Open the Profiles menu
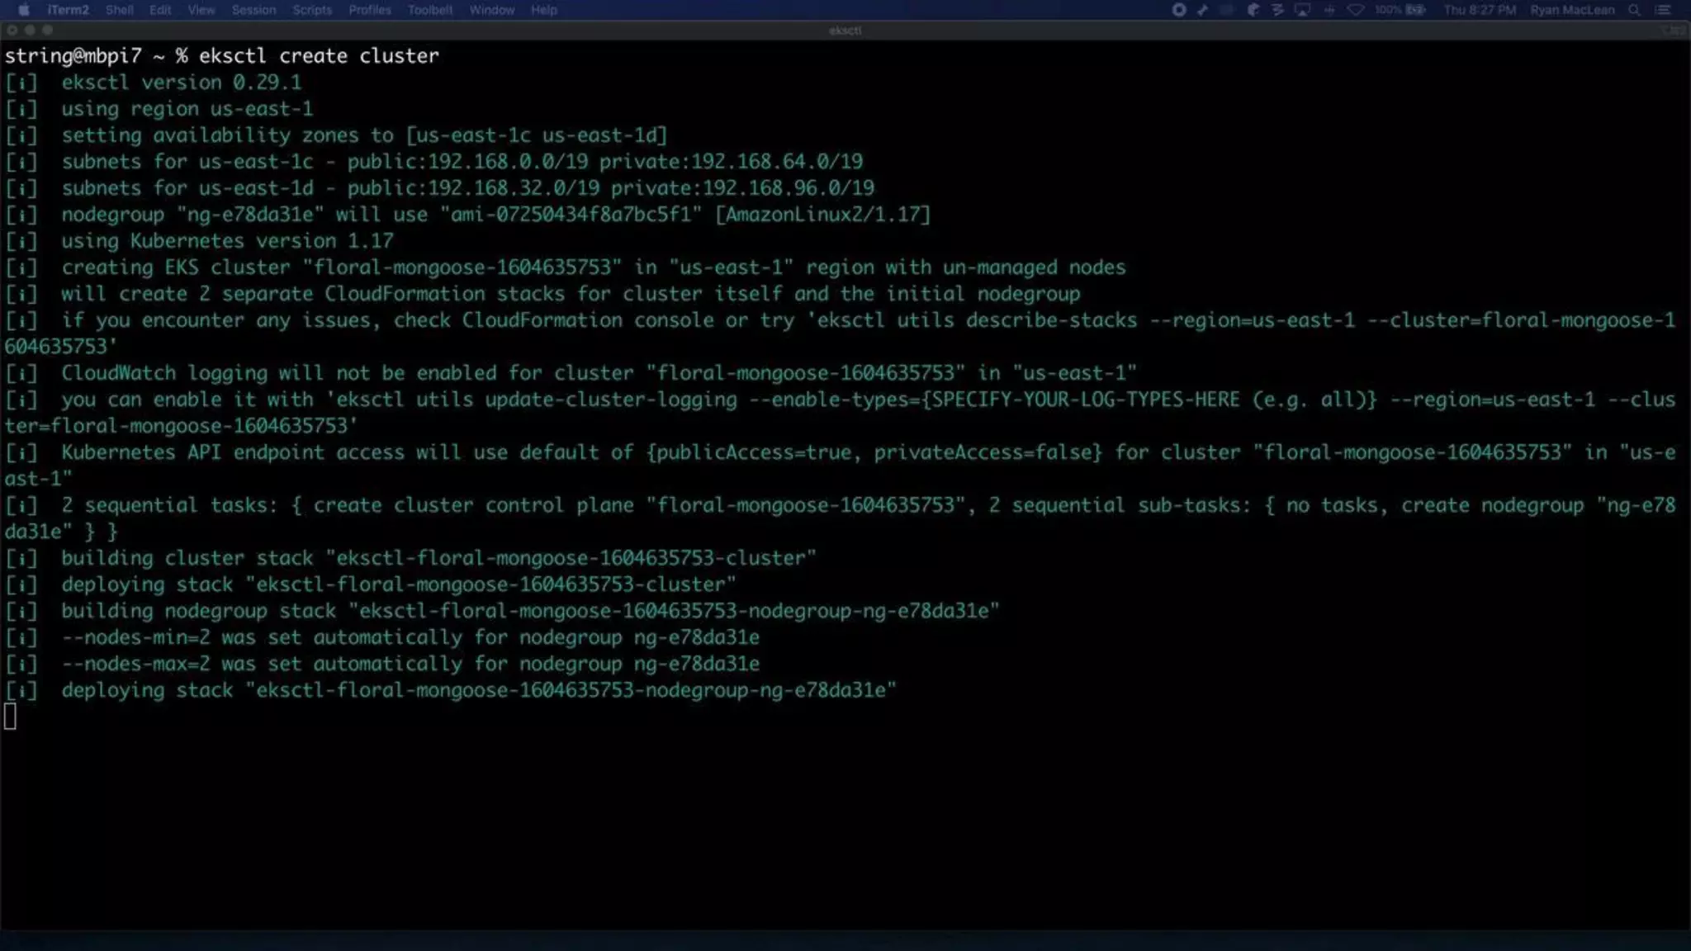1691x951 pixels. 369,10
